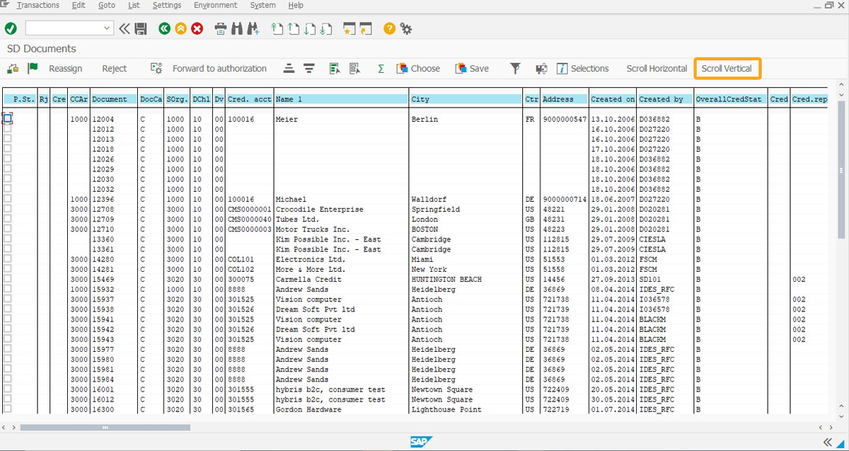Open the SAP window menu icon at top left

click(x=6, y=5)
